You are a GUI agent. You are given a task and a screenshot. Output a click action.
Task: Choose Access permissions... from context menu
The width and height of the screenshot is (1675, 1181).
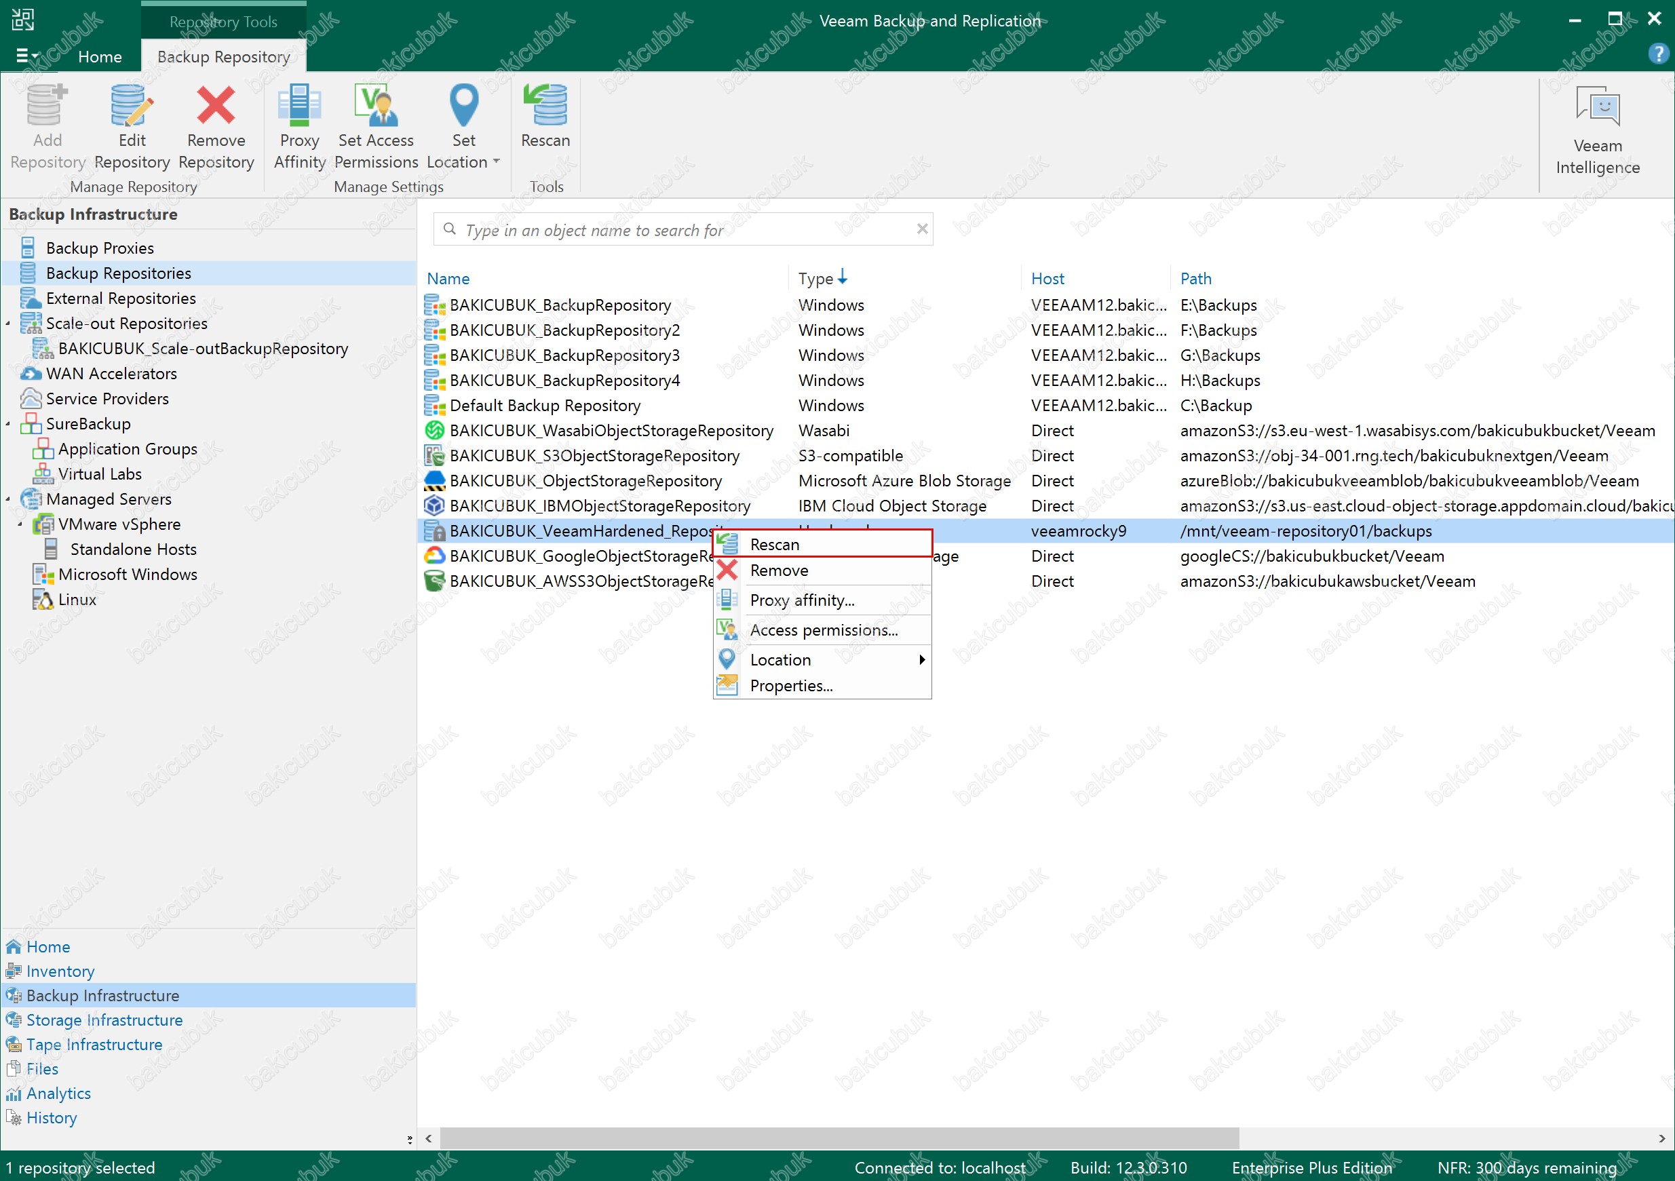point(822,630)
